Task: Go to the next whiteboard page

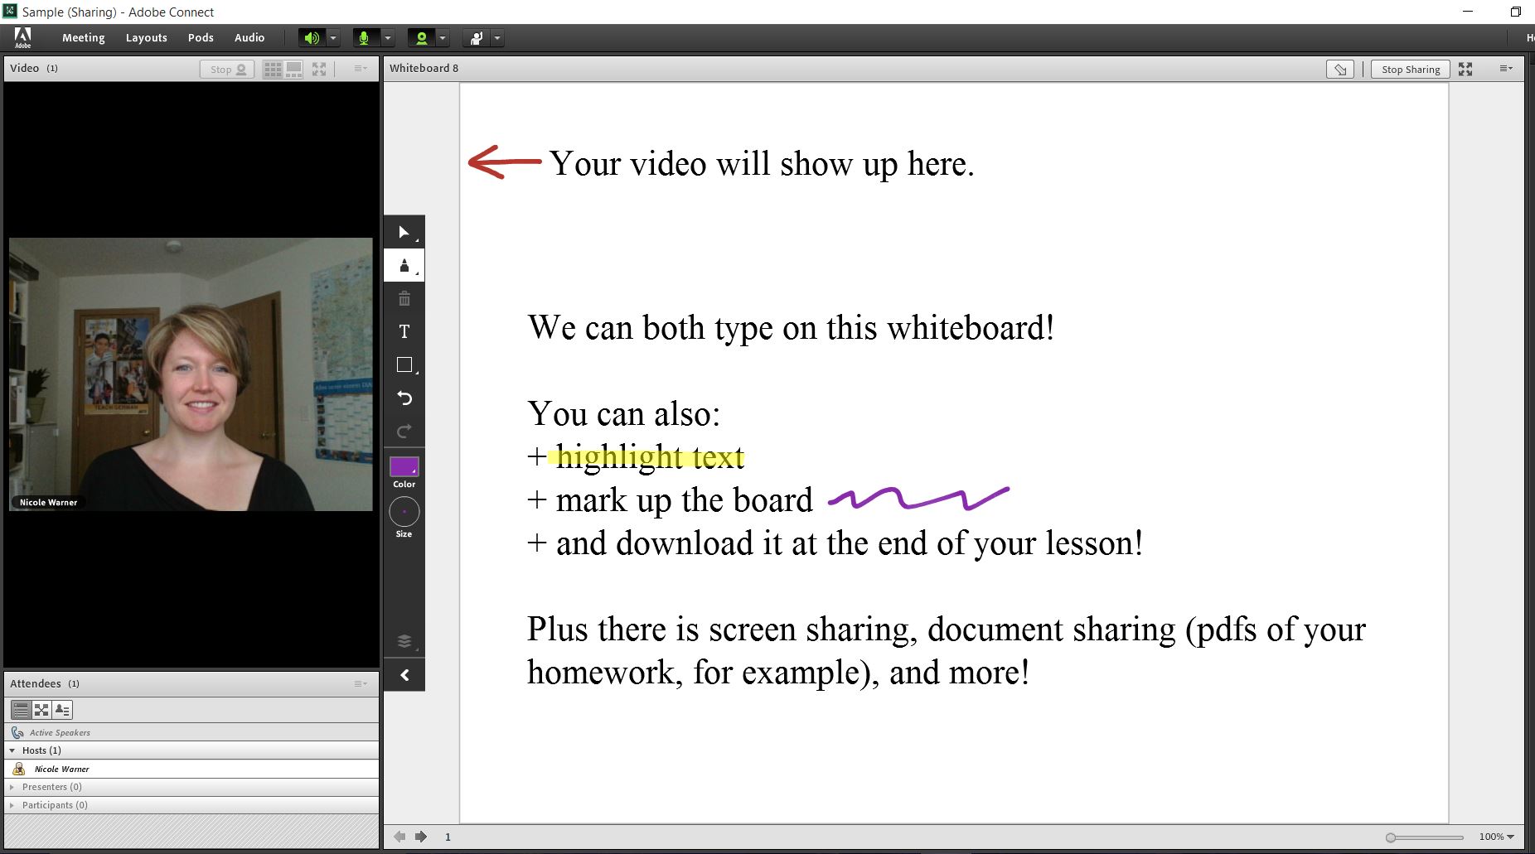Action: (x=421, y=837)
